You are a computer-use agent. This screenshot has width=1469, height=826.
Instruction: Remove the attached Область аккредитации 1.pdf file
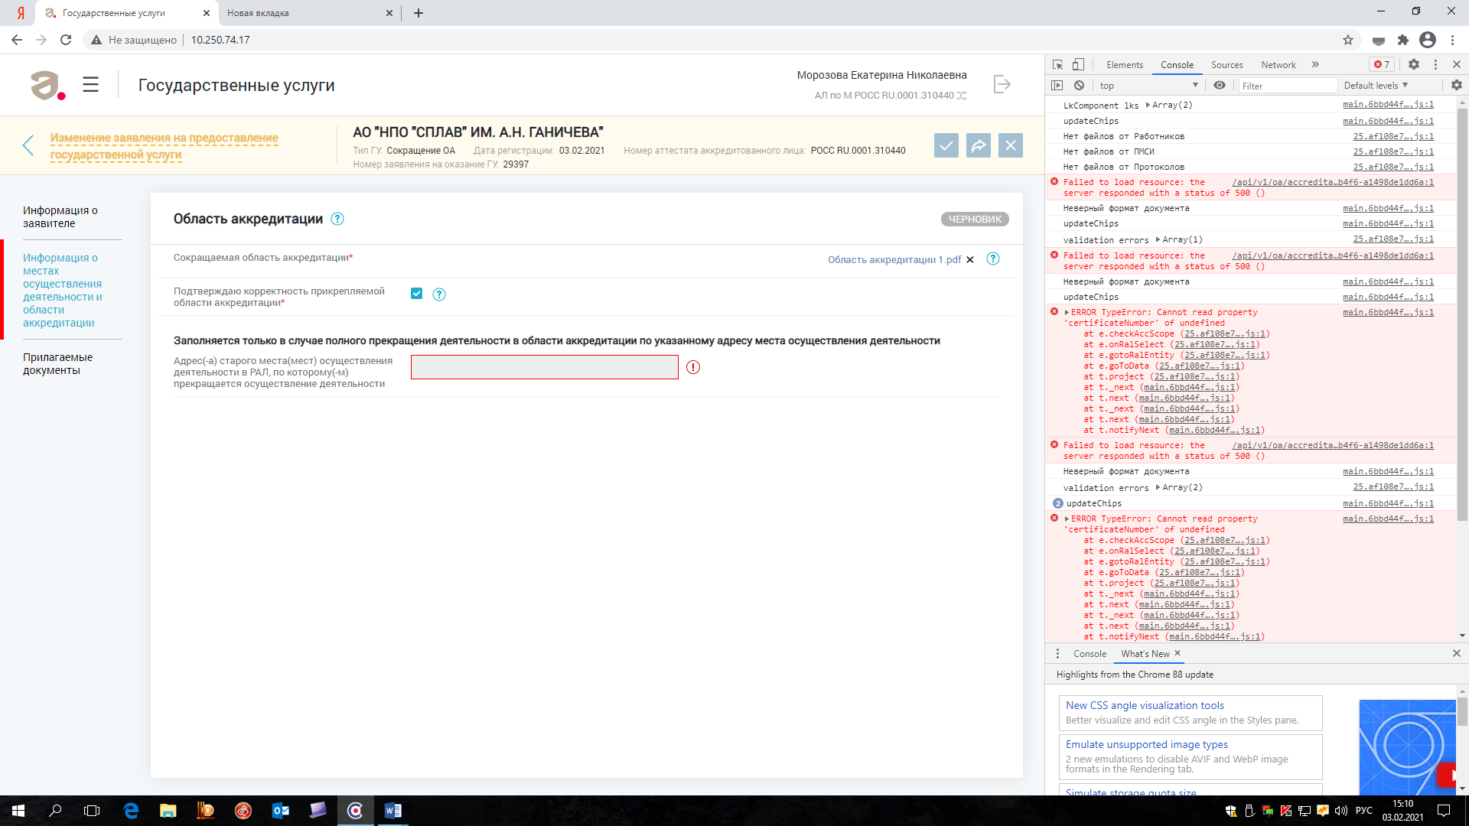pos(970,260)
